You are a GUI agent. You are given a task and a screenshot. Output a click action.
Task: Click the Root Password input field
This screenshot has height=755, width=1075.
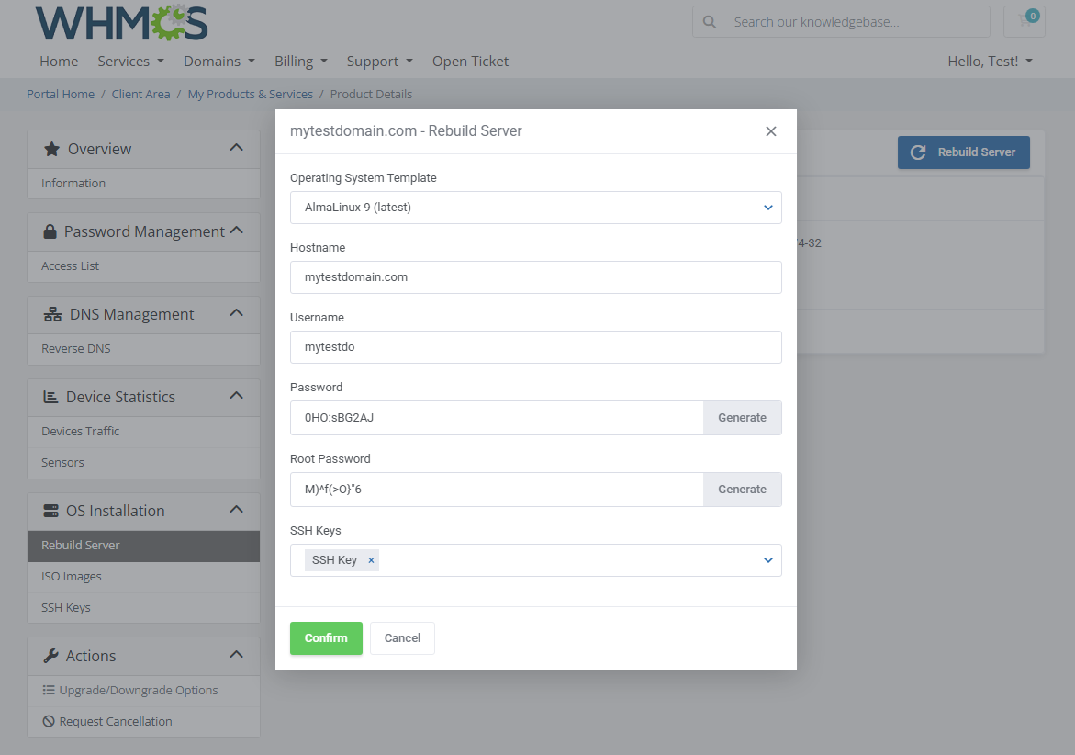pos(497,490)
